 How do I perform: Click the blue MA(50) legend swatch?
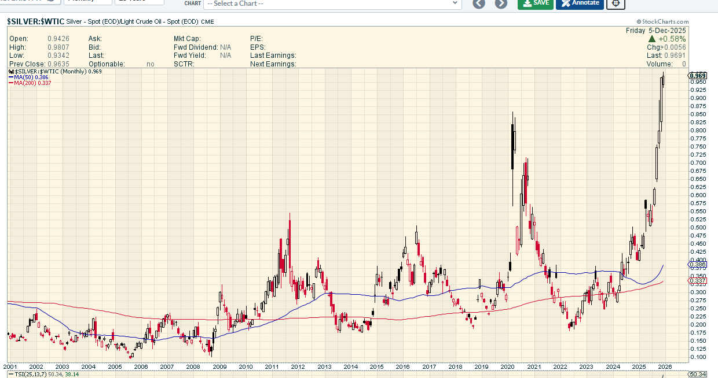tap(11, 77)
